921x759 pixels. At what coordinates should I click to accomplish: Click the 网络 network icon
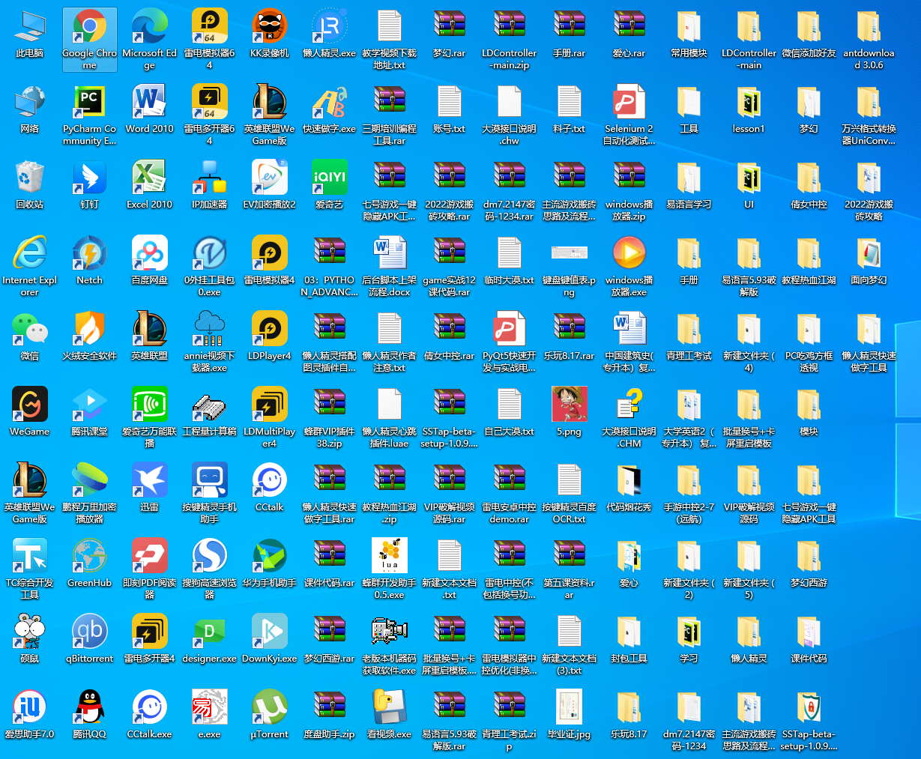[30, 110]
